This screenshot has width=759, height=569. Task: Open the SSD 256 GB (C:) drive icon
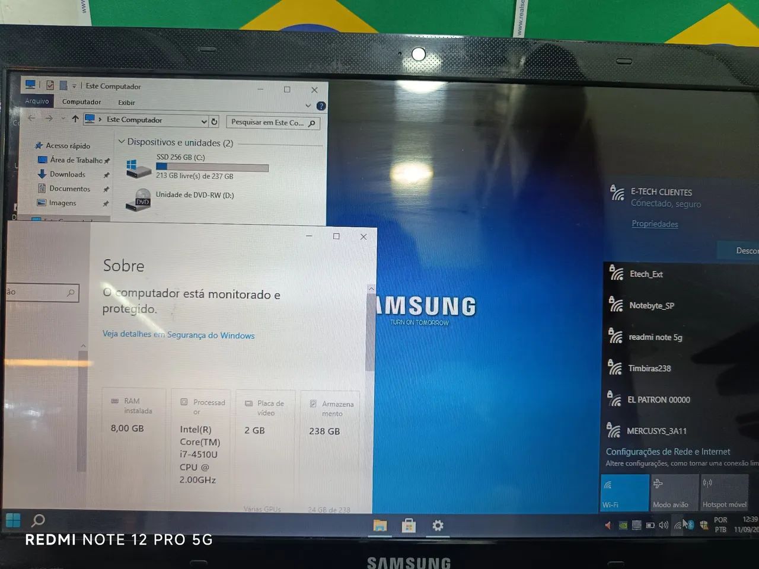click(x=139, y=168)
